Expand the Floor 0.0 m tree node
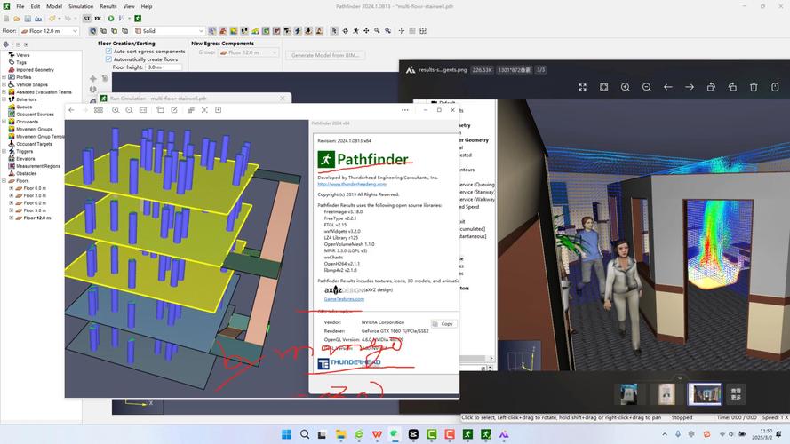The width and height of the screenshot is (790, 444). tap(11, 188)
